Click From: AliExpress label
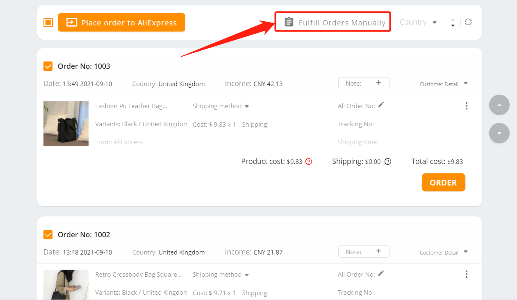Screen dimensions: 517x300 coord(119,142)
